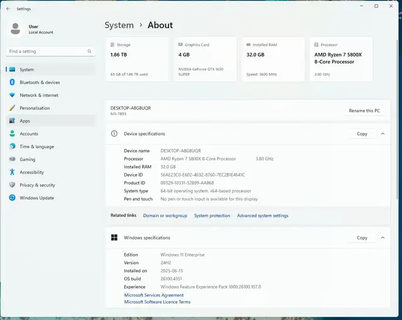Click the Installed RAM card icon
Viewport: 402px width, 320px height.
[x=248, y=45]
